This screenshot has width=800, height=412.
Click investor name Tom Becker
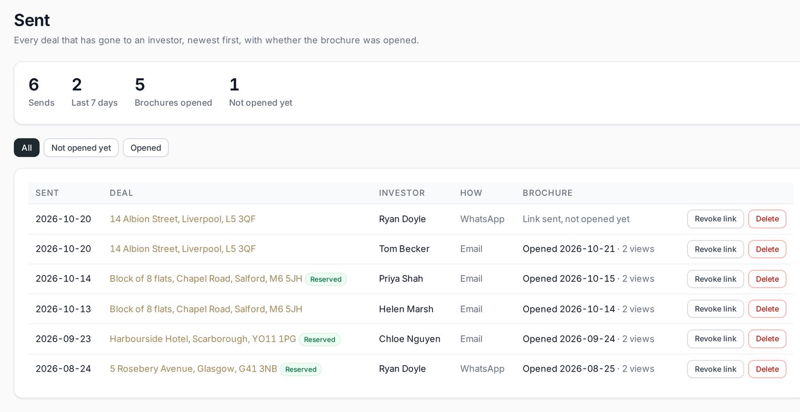pos(404,249)
